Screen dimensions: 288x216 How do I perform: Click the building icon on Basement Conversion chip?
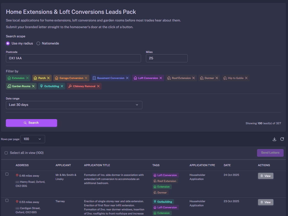pos(94,78)
